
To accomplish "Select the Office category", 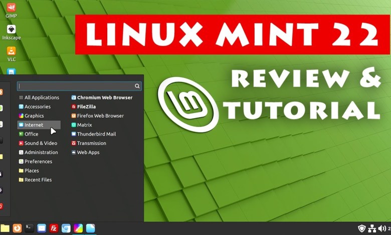I will (39, 134).
